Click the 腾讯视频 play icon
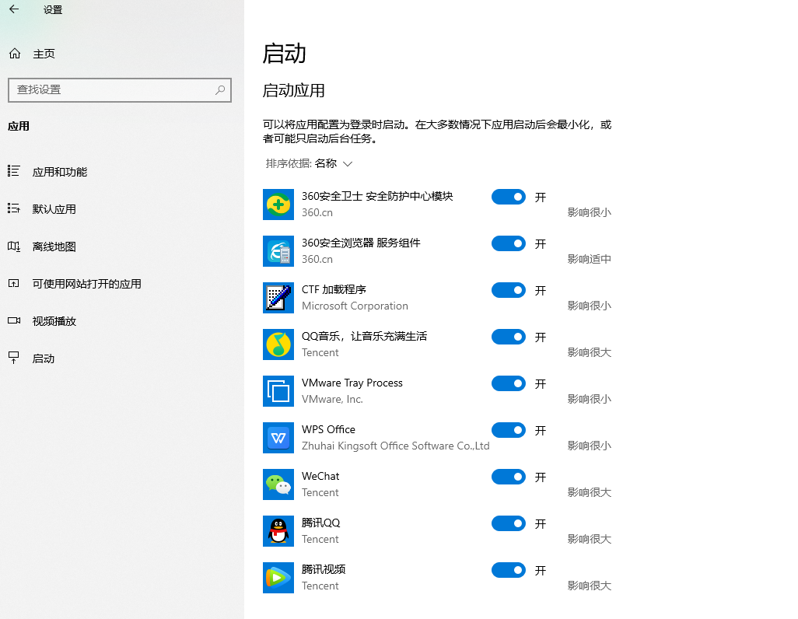 tap(278, 578)
